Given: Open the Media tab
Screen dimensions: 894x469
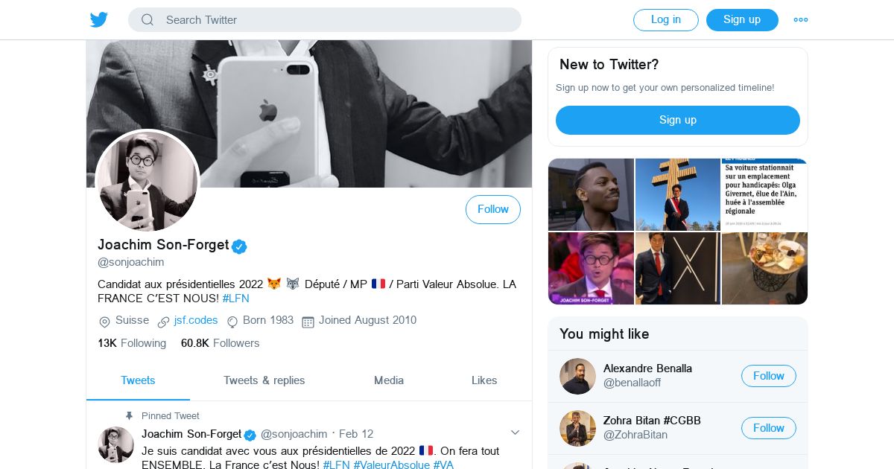Looking at the screenshot, I should coord(389,380).
